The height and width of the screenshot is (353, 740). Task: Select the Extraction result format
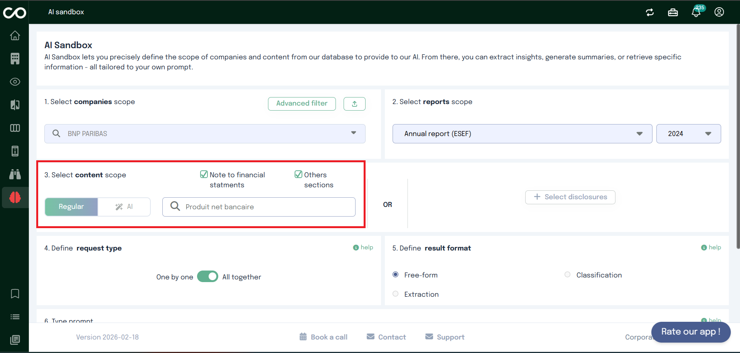click(396, 294)
